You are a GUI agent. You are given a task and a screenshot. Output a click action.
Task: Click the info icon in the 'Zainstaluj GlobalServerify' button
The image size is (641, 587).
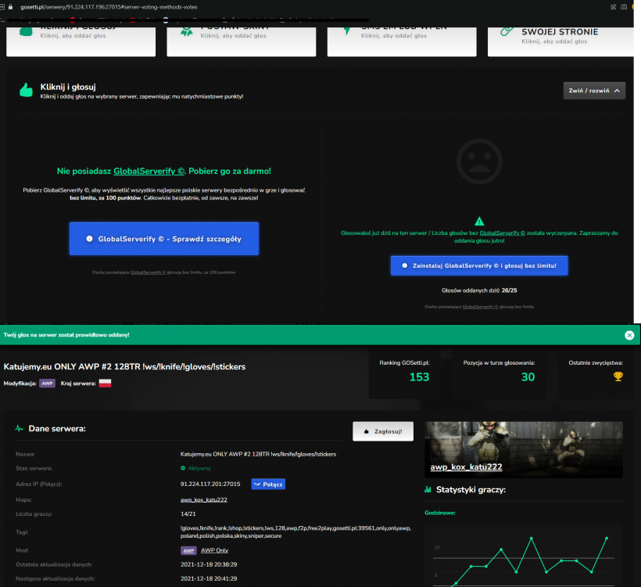pyautogui.click(x=404, y=265)
